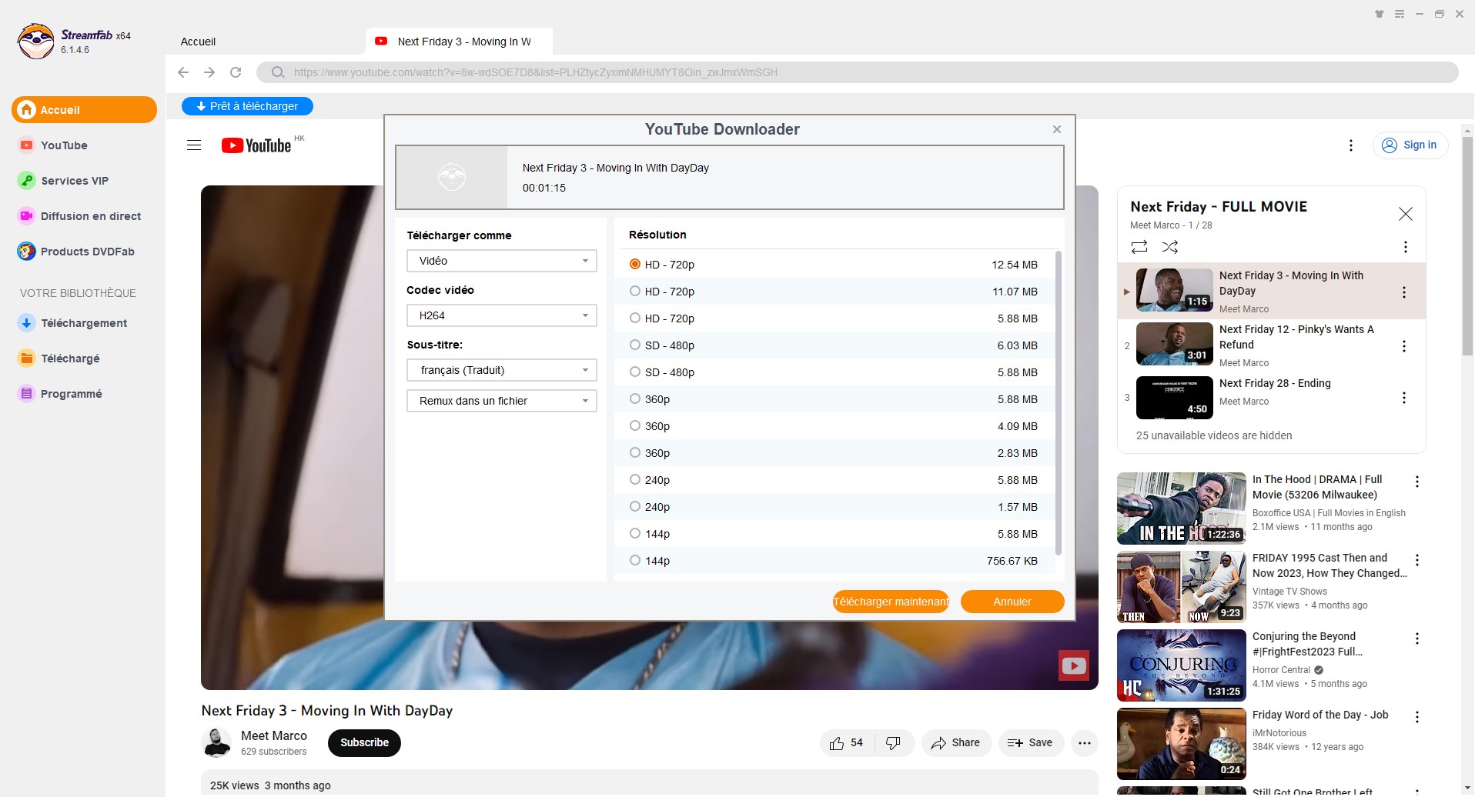The width and height of the screenshot is (1475, 797).
Task: Open Télécharger comme Vidéo dropdown
Action: click(502, 261)
